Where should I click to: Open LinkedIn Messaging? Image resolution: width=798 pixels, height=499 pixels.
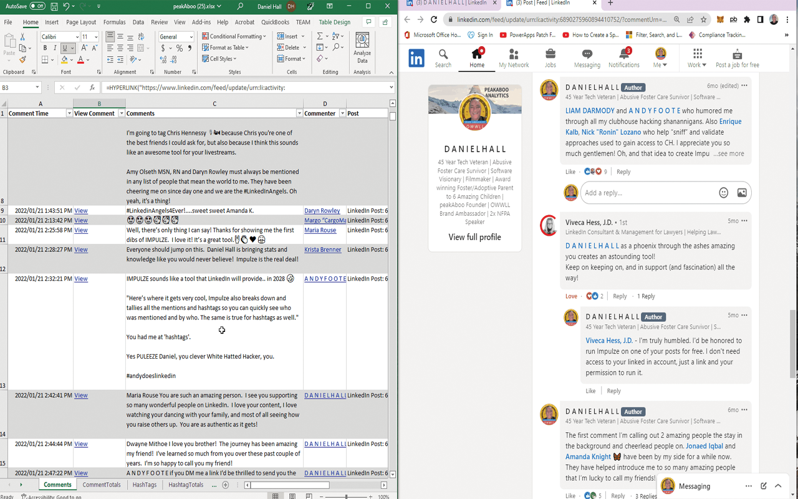coord(587,57)
